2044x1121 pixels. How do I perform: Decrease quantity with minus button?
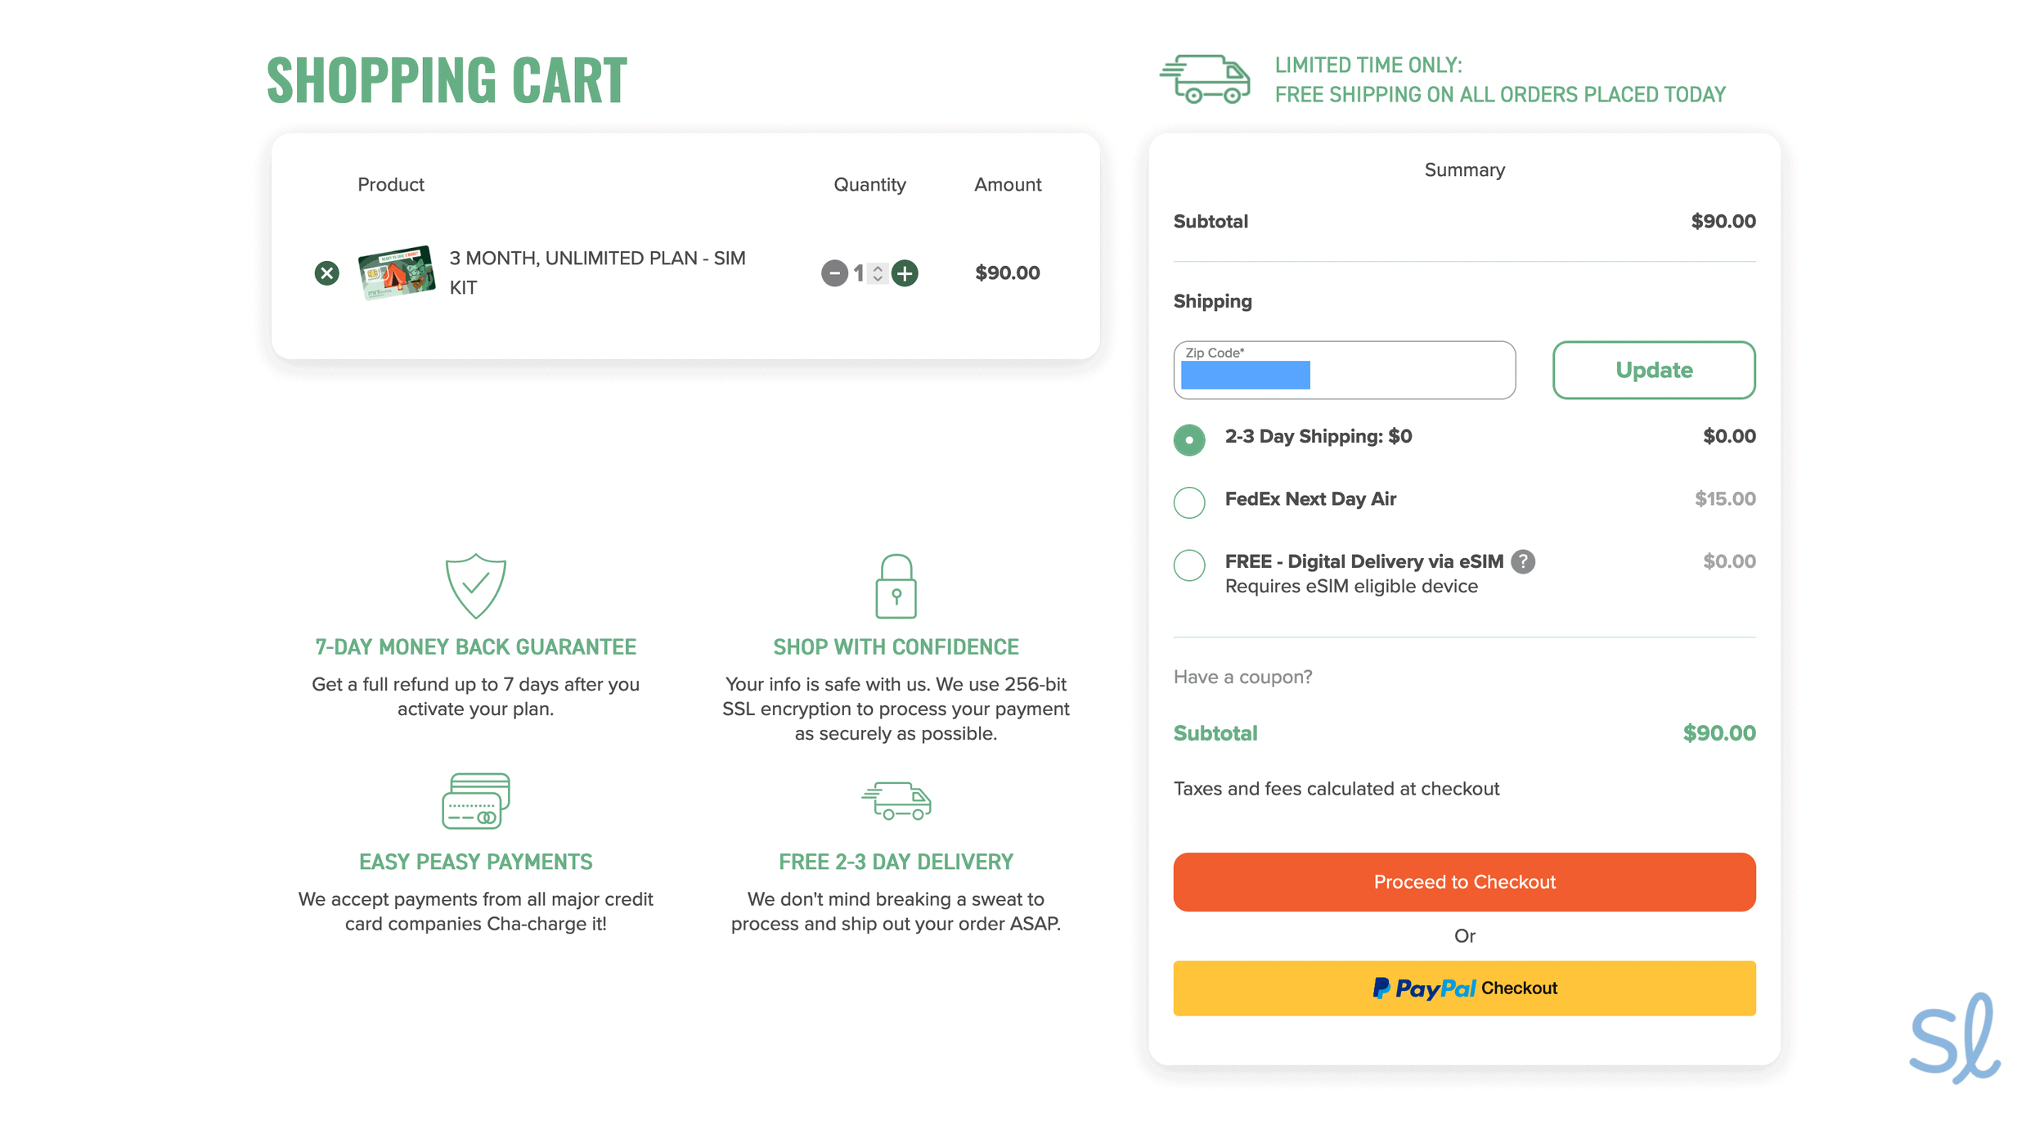click(833, 272)
